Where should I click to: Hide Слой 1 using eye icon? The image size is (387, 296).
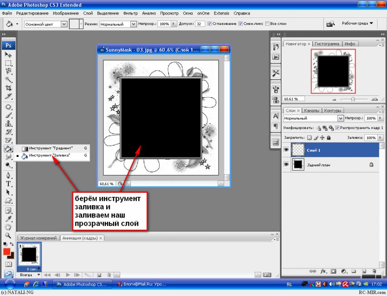coord(286,150)
